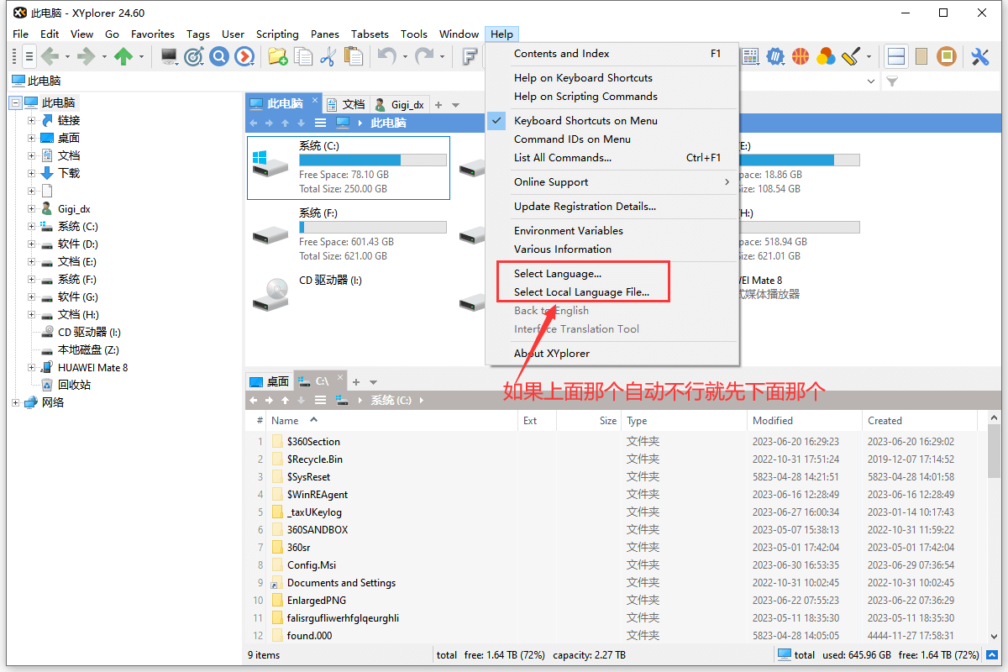1008x672 pixels.
Task: Go back using the toolbar Back arrow
Action: 50,57
